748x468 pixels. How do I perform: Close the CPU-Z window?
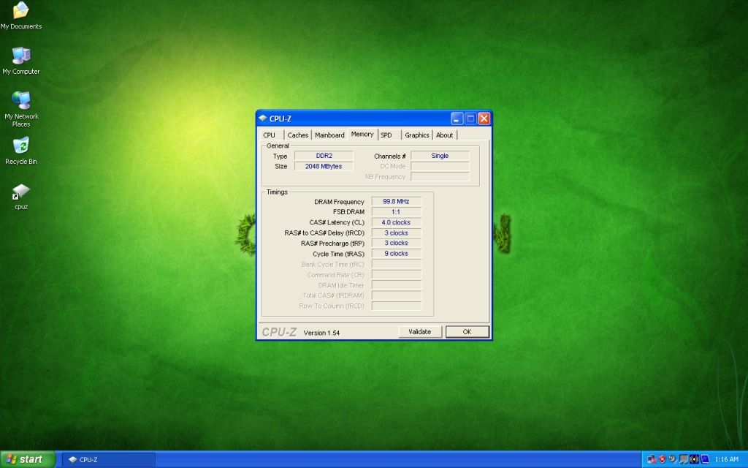click(x=484, y=118)
